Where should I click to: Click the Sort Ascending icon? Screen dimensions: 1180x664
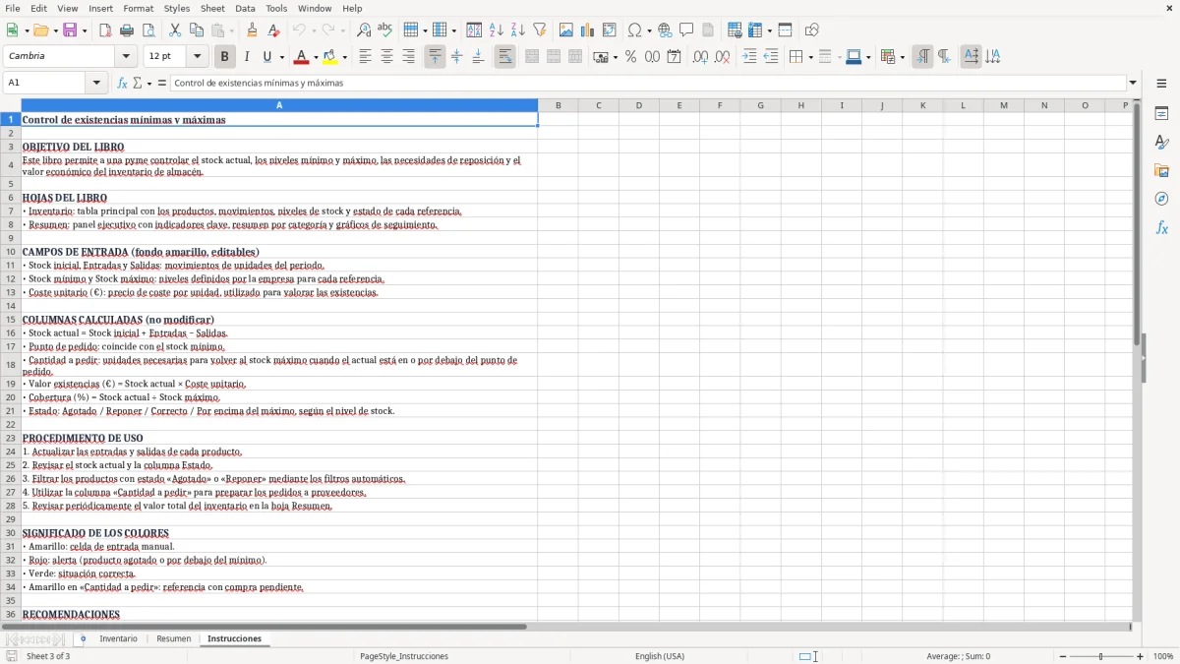coord(496,30)
